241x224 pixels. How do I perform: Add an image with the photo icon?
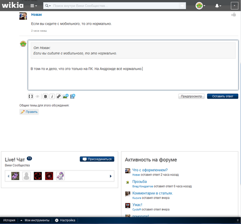66,96
